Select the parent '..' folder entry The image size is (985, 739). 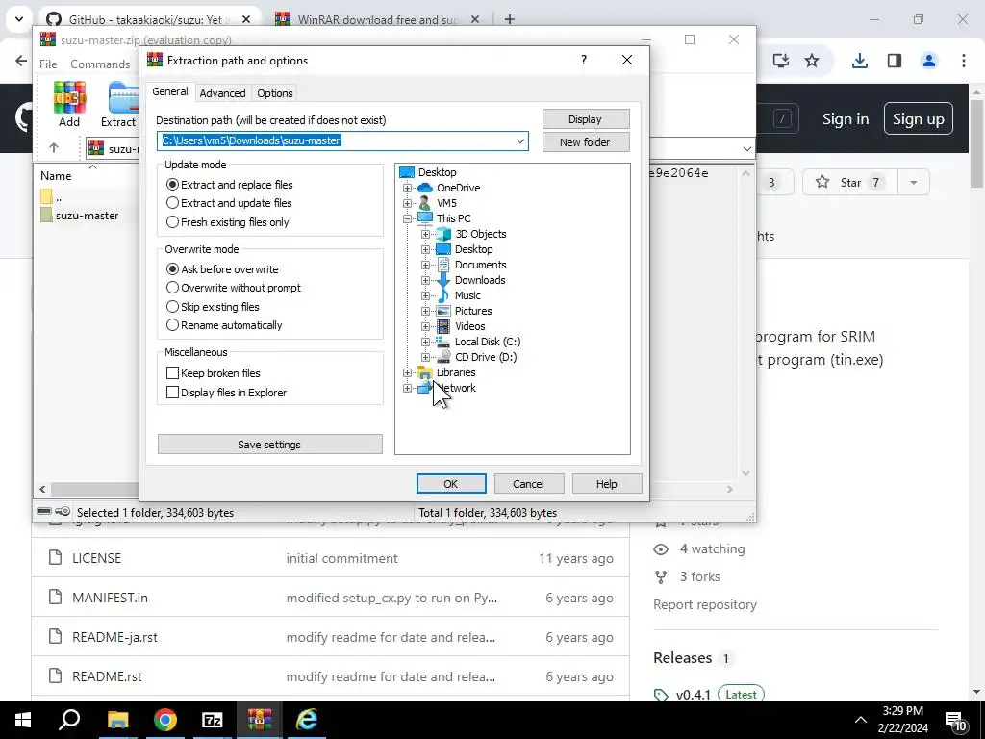(x=51, y=196)
